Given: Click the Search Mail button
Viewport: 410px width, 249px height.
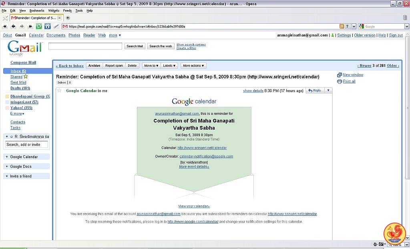Looking at the screenshot, I should click(135, 46).
